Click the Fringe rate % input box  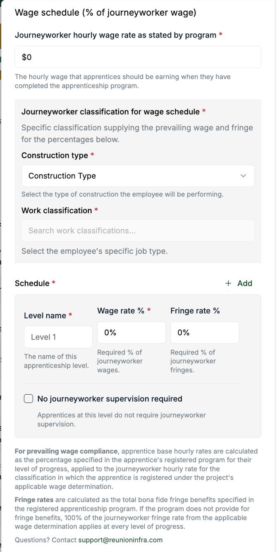[205, 333]
